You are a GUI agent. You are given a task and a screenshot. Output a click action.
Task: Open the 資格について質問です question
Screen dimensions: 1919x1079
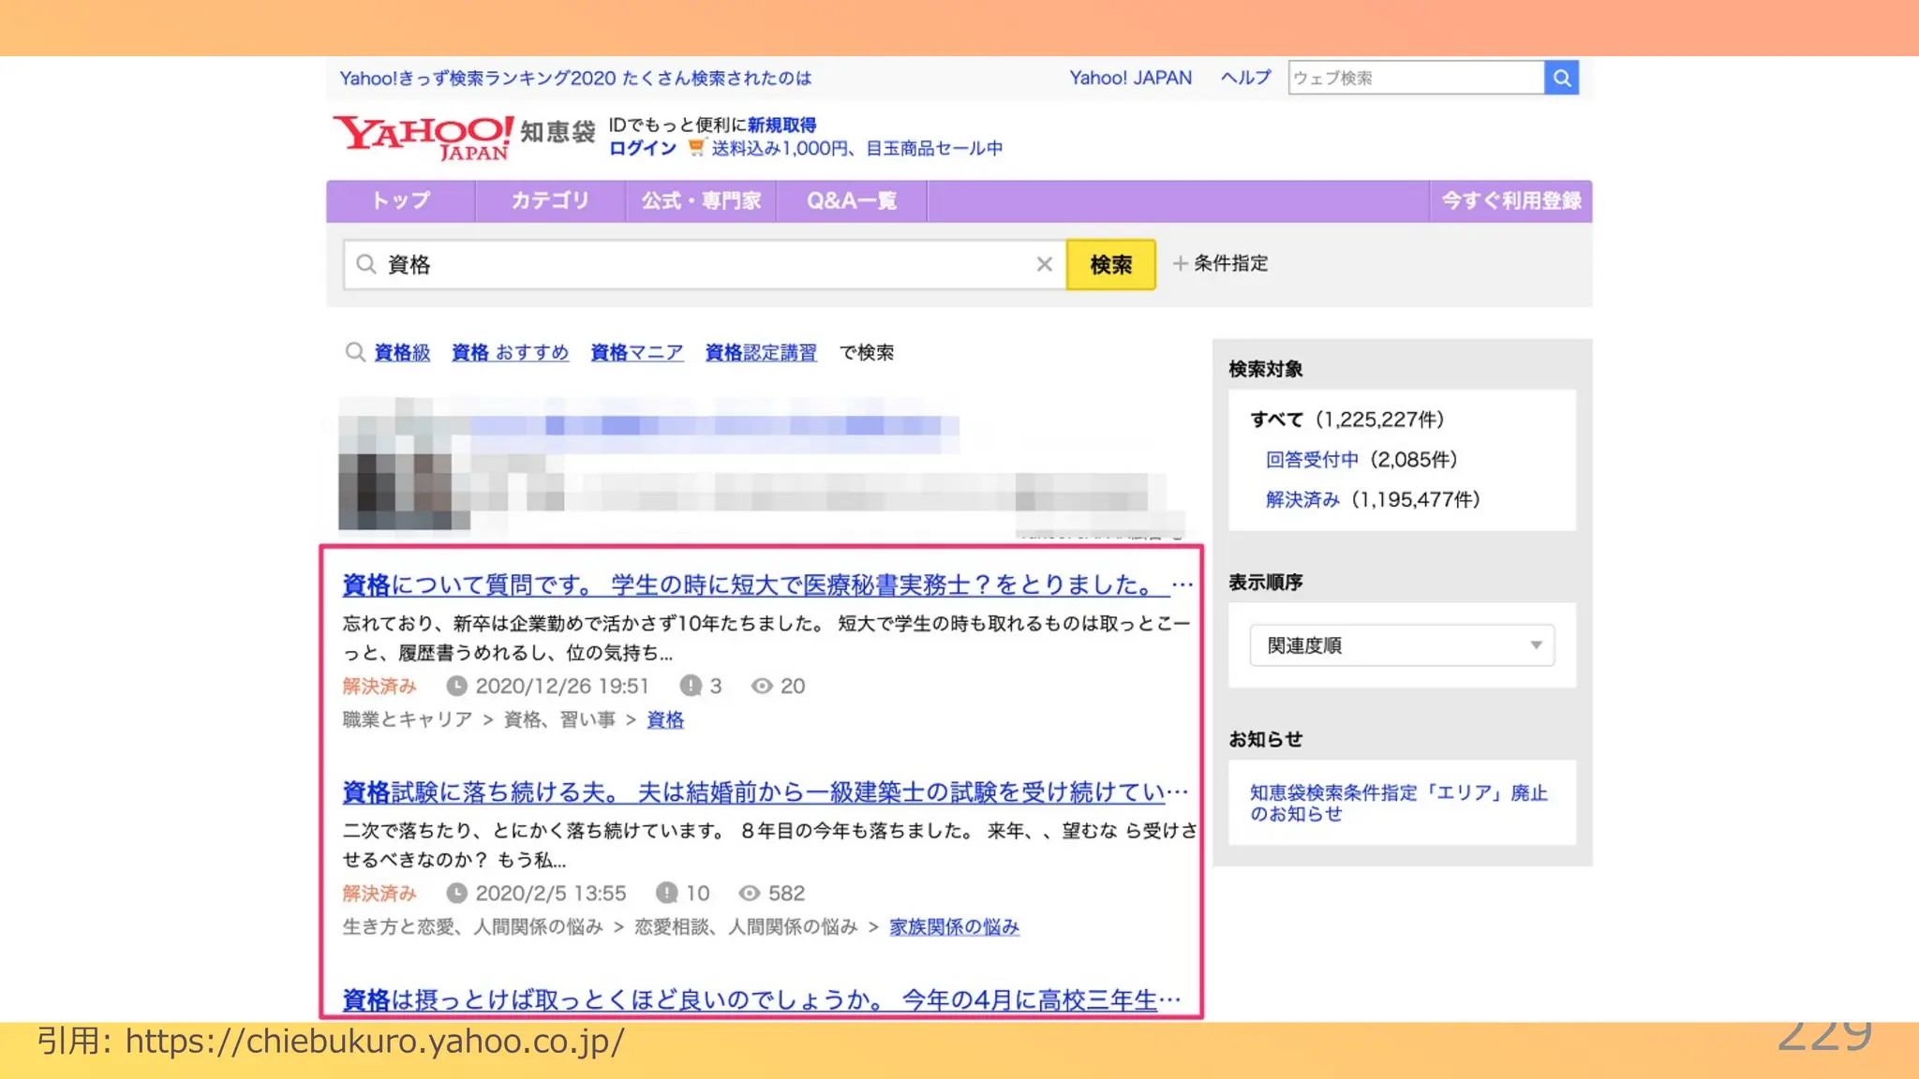(767, 584)
